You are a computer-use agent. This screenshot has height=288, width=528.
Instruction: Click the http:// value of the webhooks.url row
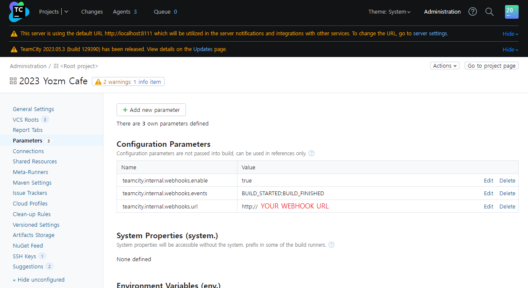click(x=250, y=207)
